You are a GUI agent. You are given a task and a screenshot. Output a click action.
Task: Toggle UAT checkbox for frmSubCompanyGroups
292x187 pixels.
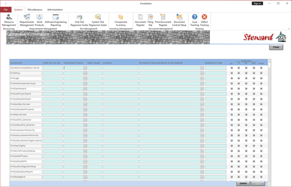coord(254,84)
